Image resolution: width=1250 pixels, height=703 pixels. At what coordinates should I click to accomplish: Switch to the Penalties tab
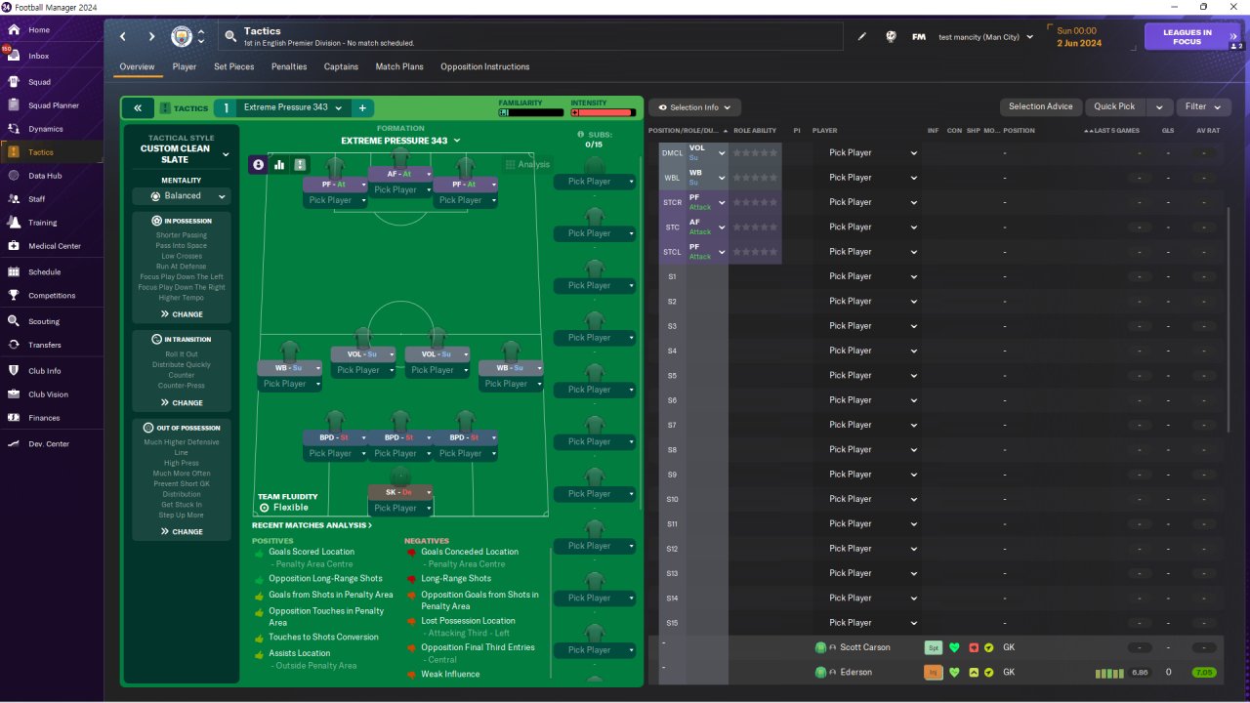click(x=289, y=66)
